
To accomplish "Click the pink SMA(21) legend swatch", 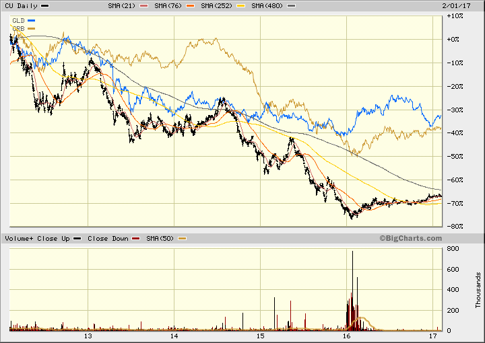I will (x=144, y=6).
